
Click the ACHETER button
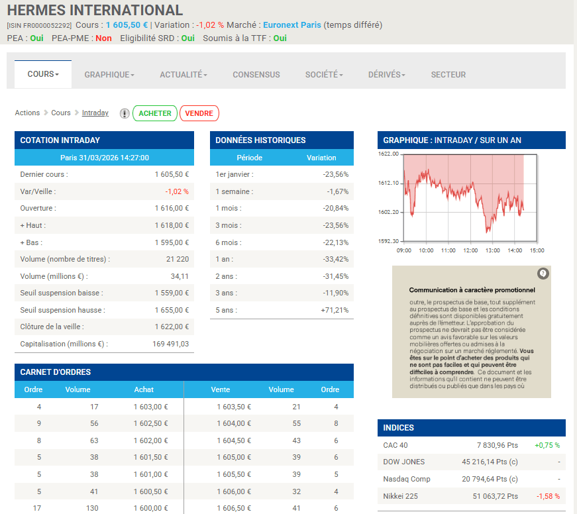pyautogui.click(x=155, y=113)
